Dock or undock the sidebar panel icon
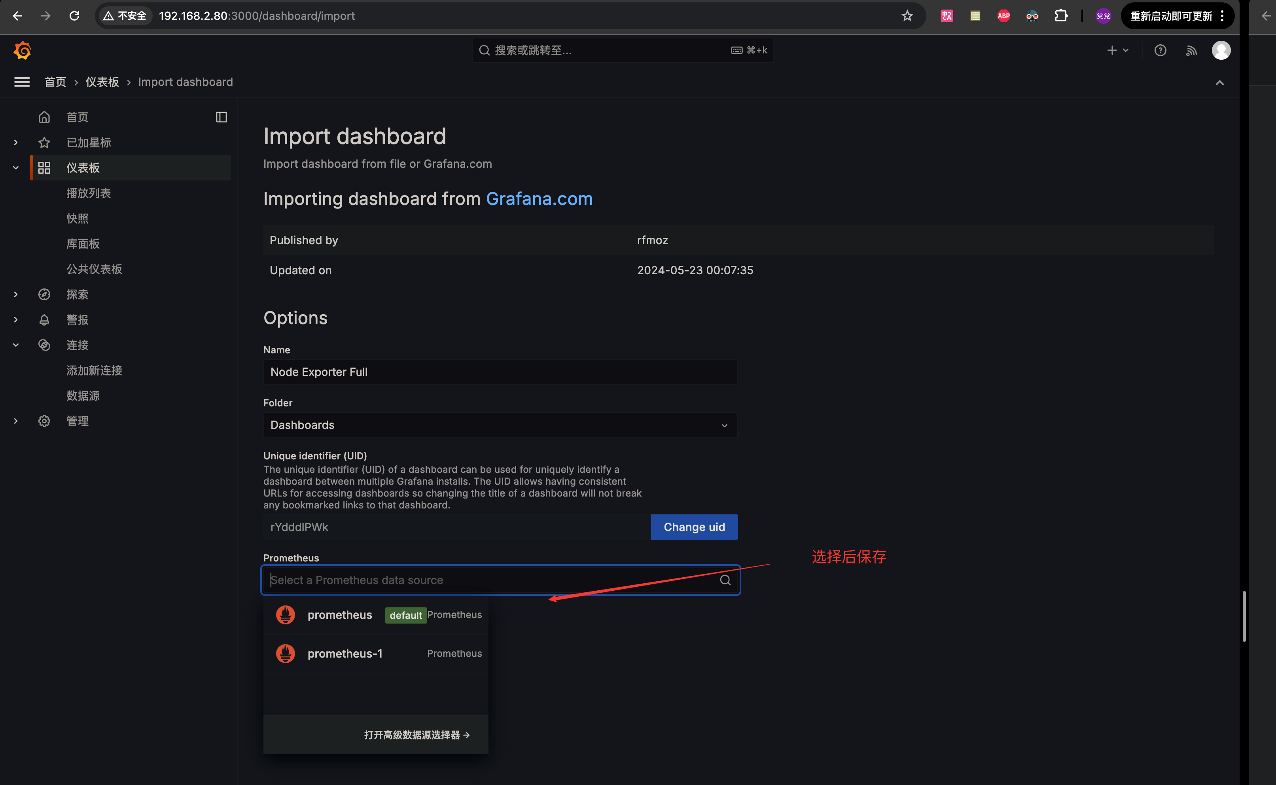Viewport: 1276px width, 785px height. (222, 118)
